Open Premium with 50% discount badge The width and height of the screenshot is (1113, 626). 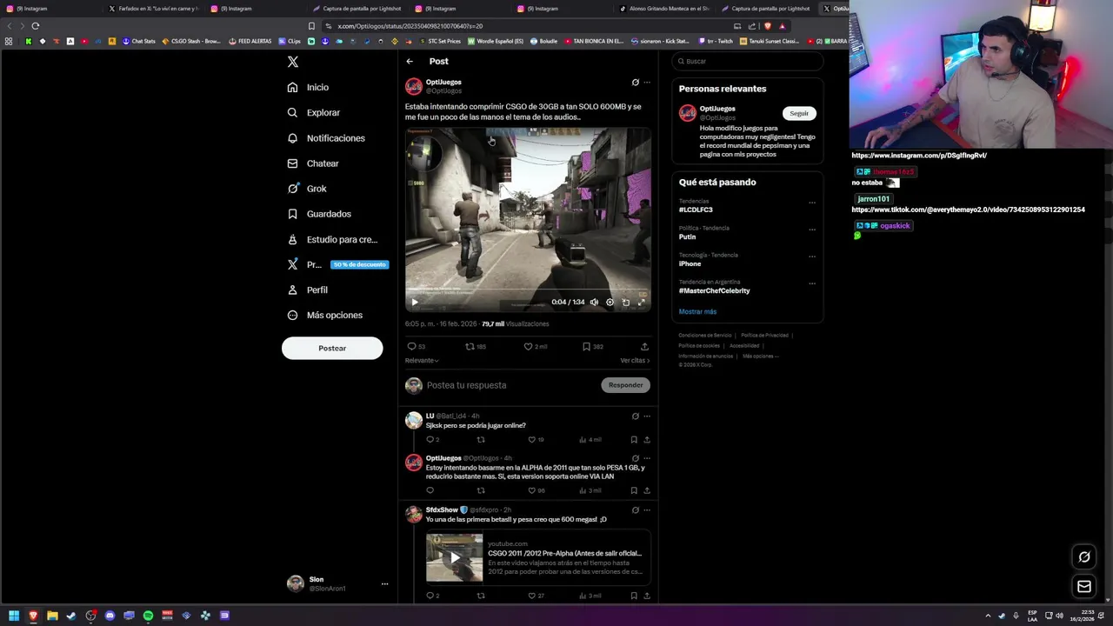(337, 264)
